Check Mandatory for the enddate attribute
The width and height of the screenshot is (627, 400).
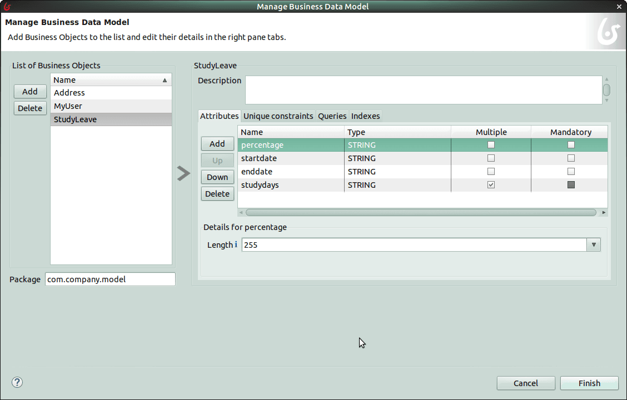[571, 171]
